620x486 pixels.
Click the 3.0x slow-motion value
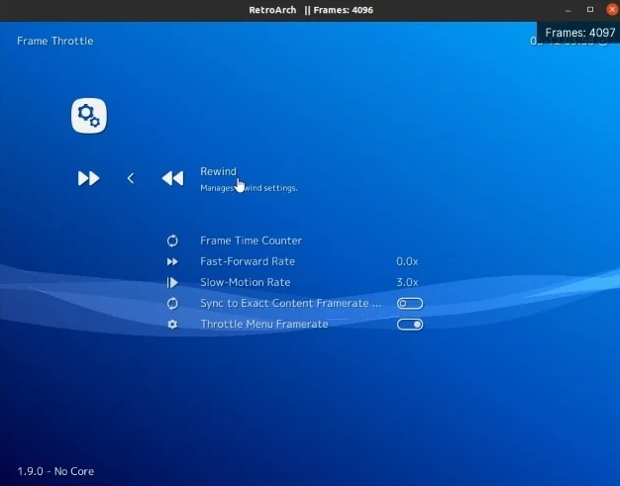tap(407, 282)
